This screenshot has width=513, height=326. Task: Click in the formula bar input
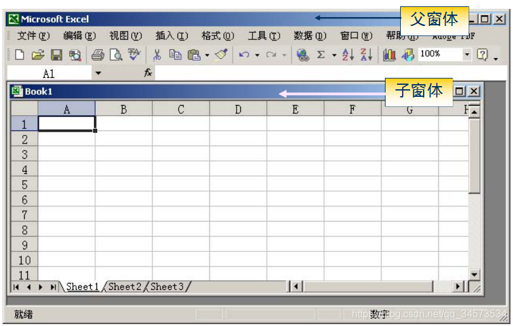click(x=330, y=73)
